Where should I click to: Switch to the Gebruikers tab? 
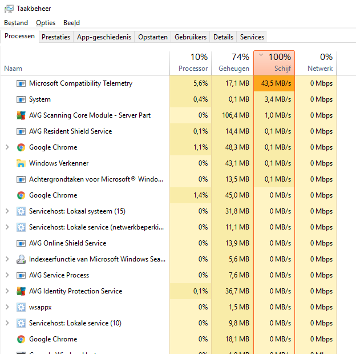tap(191, 37)
